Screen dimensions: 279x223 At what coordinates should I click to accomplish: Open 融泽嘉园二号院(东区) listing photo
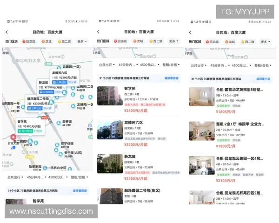110,196
